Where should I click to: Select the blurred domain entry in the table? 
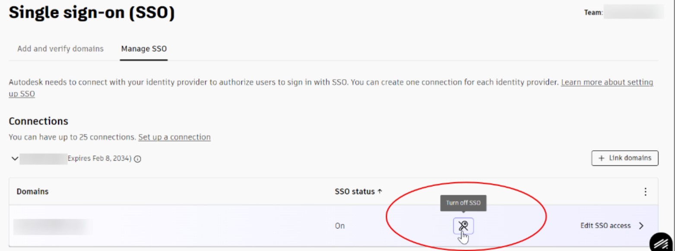53,226
